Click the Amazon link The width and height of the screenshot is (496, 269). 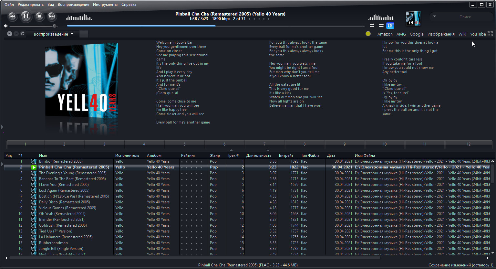385,34
